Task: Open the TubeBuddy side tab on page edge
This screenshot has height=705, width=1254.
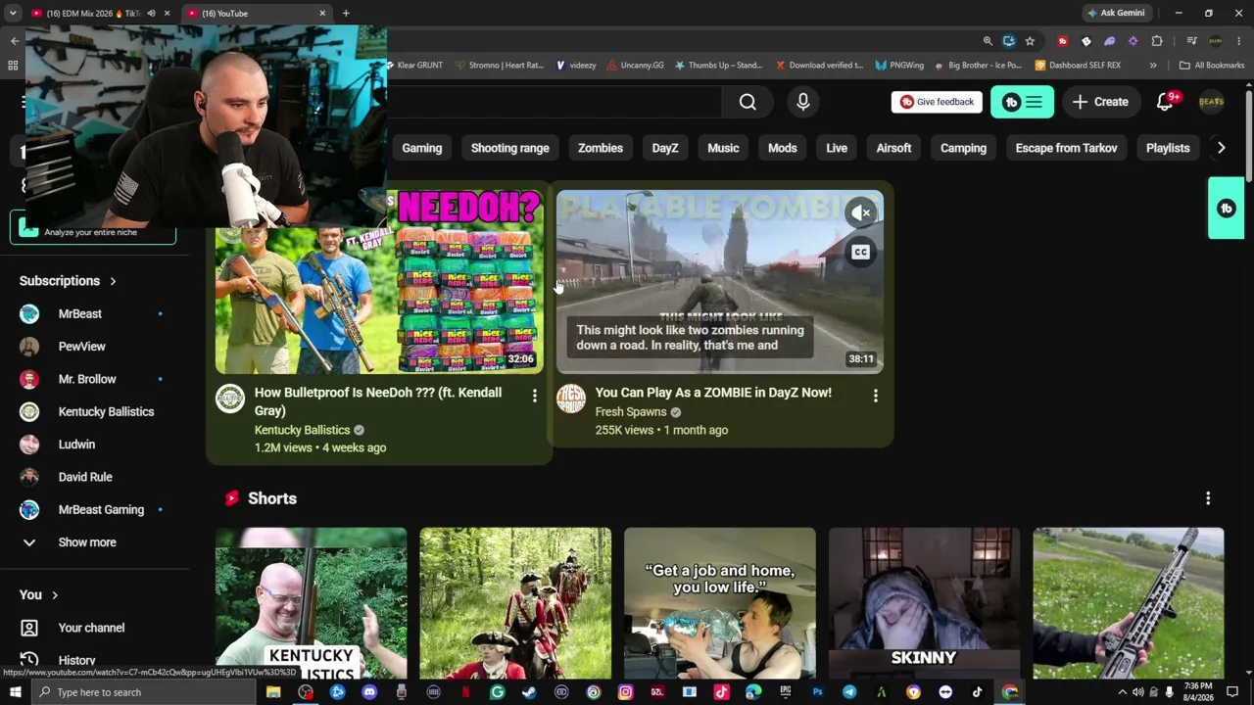Action: [1226, 209]
